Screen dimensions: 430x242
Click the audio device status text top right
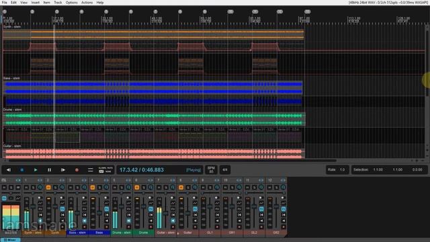pyautogui.click(x=388, y=3)
